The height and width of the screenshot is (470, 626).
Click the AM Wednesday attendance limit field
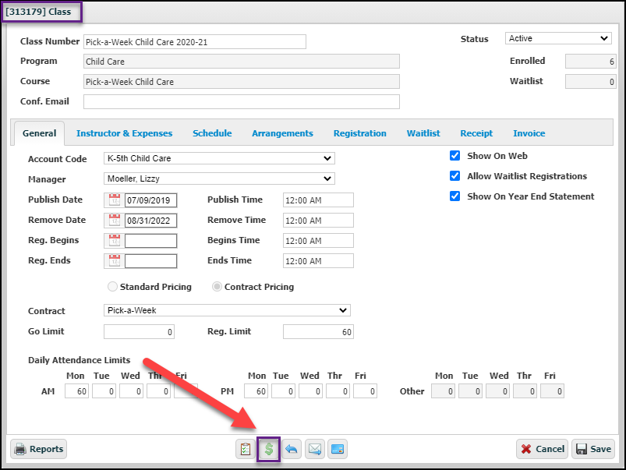(131, 391)
